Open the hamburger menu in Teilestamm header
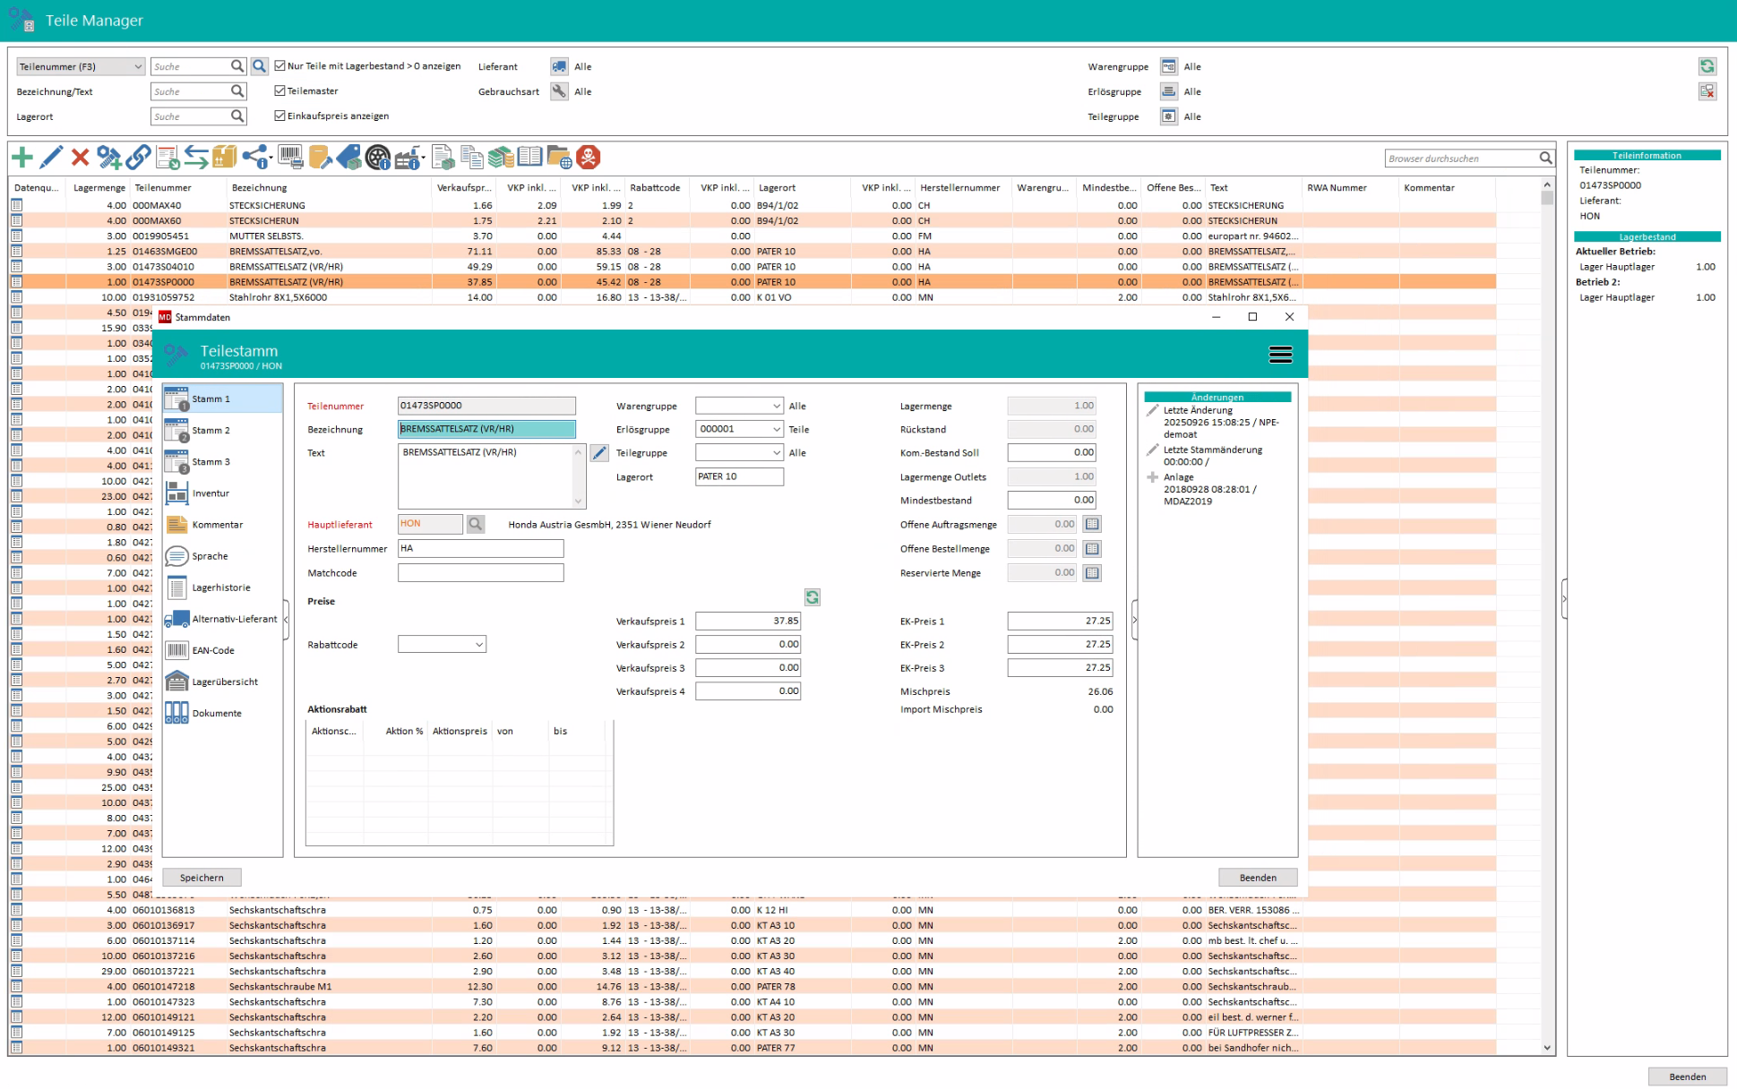 pos(1280,355)
